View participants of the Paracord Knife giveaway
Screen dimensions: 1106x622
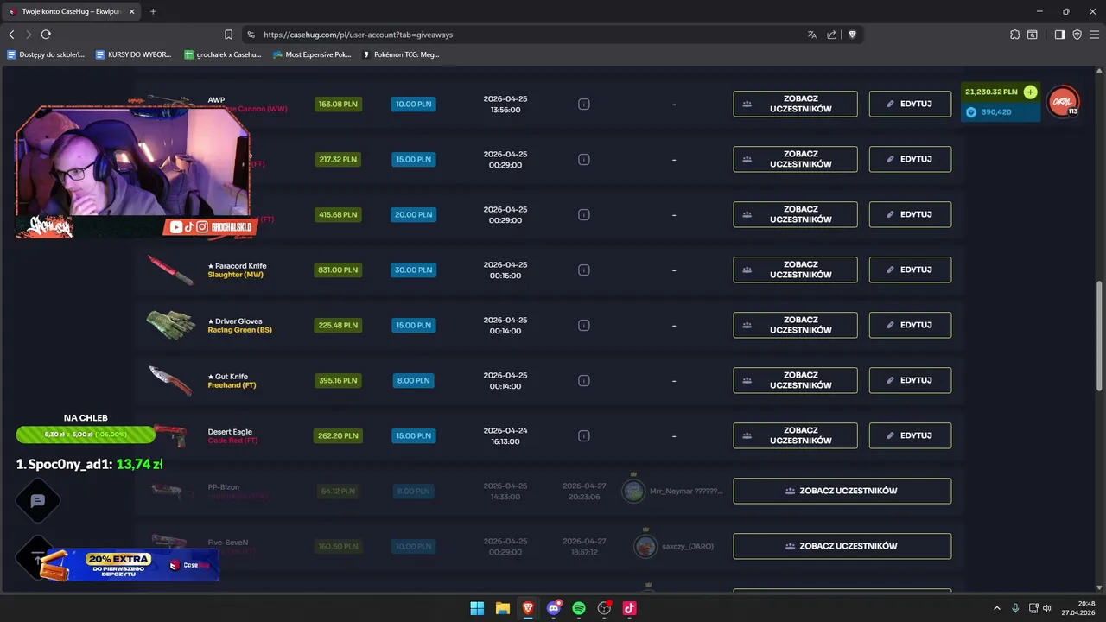[x=795, y=270]
